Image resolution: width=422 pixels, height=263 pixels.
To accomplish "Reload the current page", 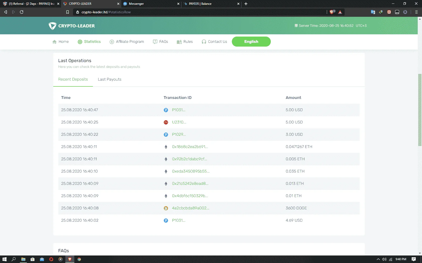I will click(x=22, y=12).
